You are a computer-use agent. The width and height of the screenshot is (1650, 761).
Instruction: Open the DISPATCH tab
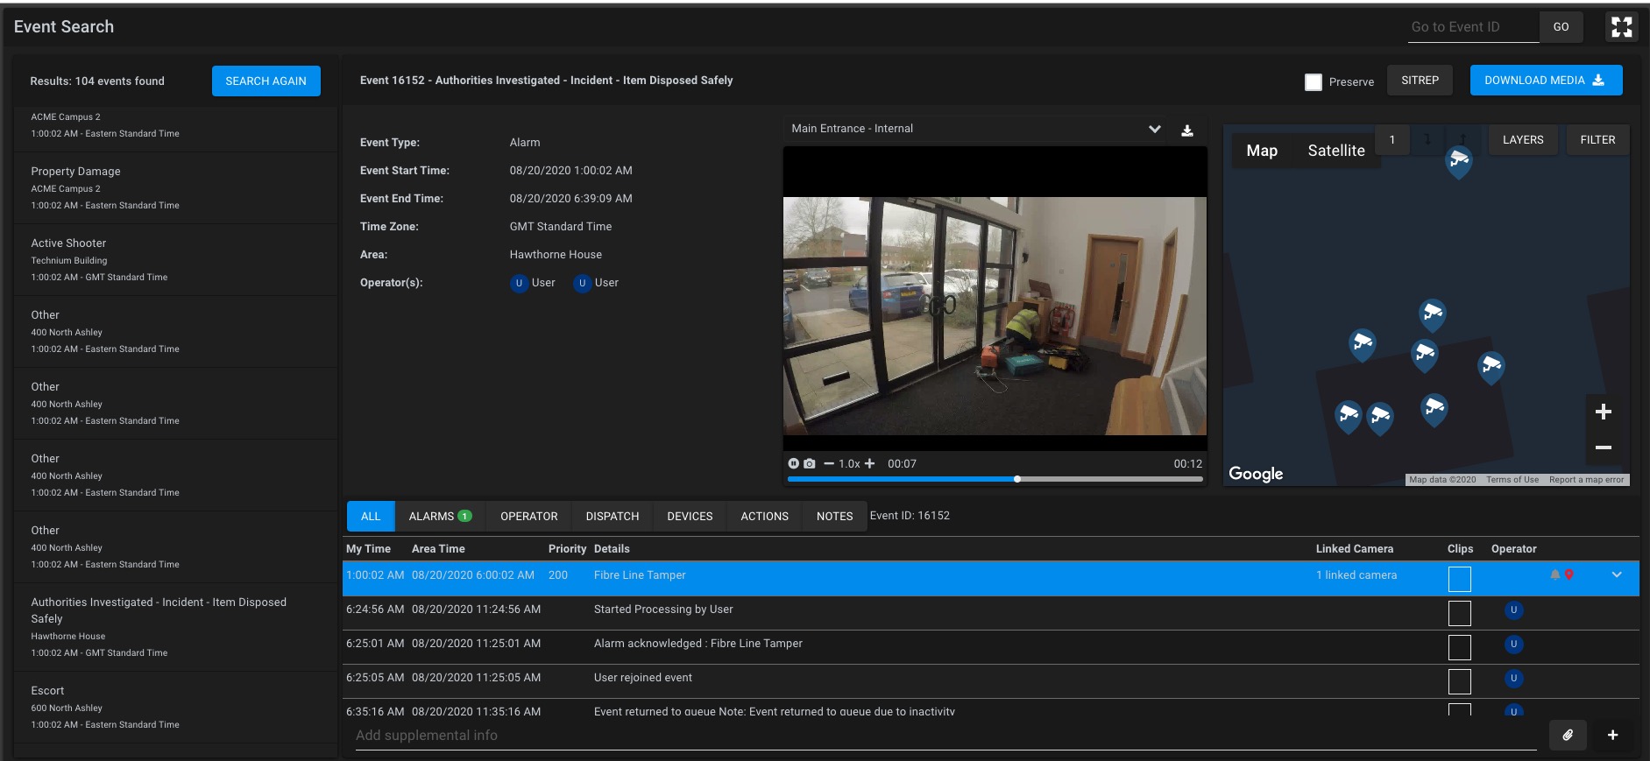tap(613, 517)
